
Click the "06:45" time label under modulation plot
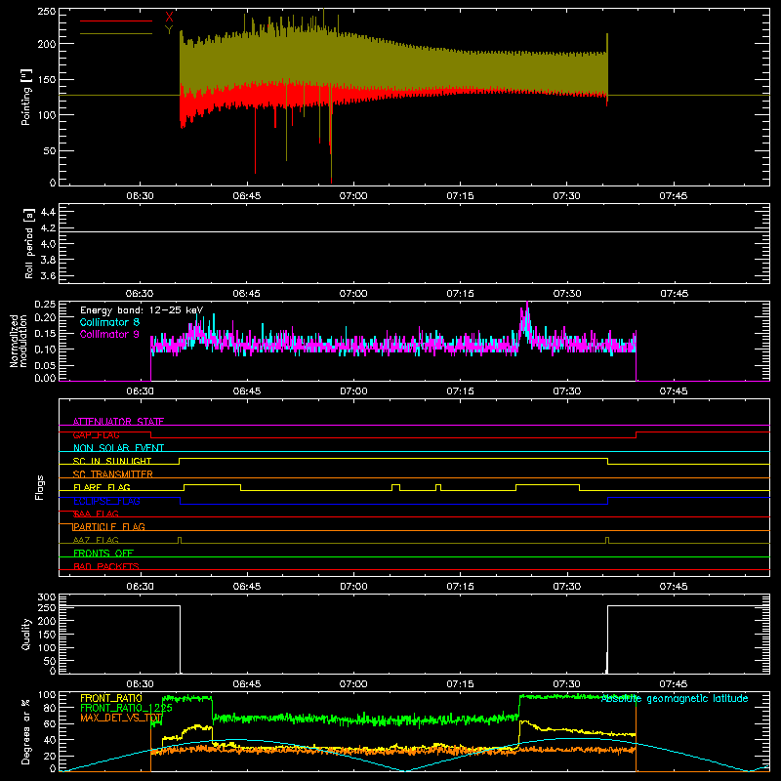pos(247,391)
